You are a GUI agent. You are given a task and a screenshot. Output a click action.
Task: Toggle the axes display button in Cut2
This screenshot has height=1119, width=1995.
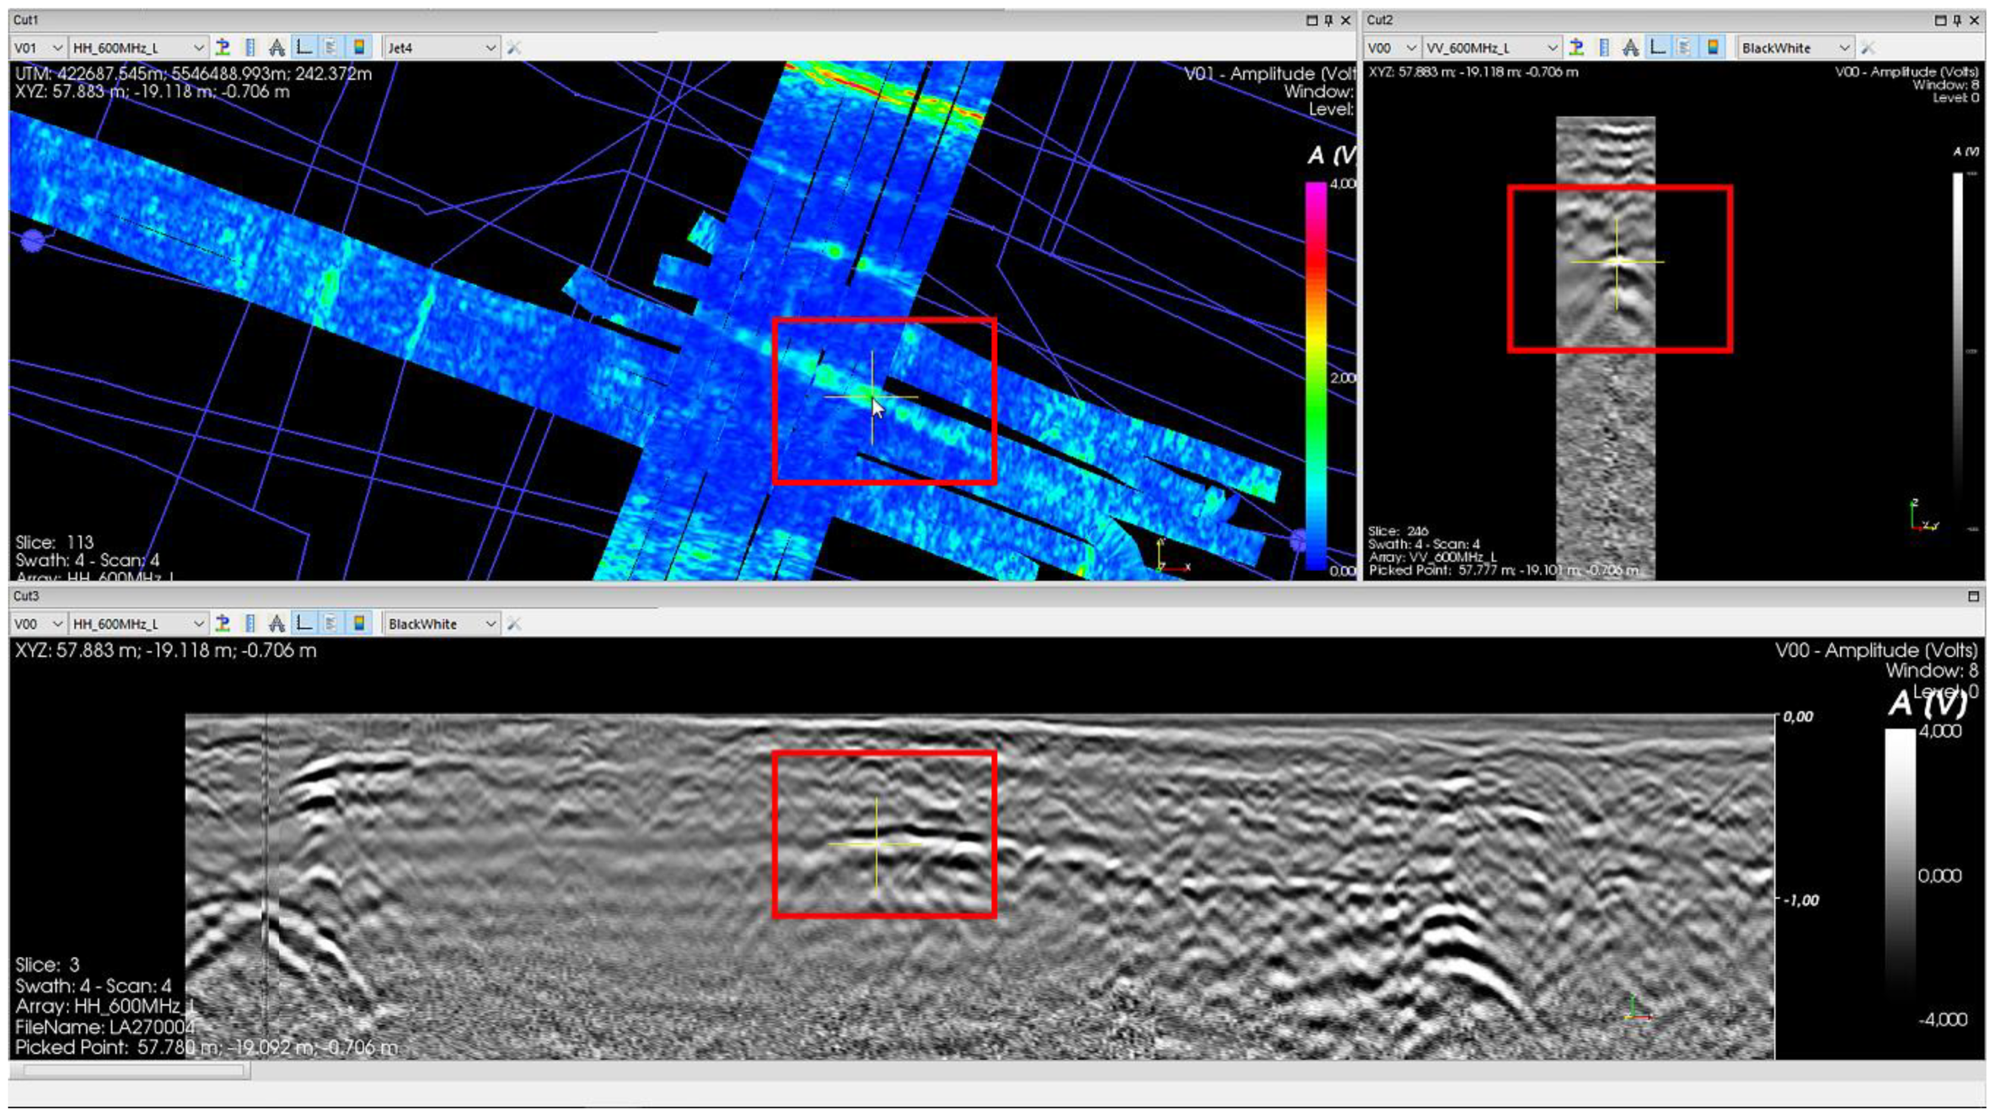point(1658,47)
